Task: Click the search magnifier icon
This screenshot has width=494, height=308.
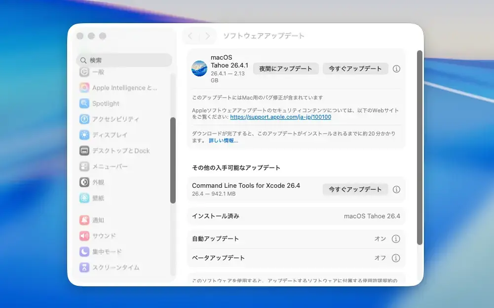Action: (83, 60)
